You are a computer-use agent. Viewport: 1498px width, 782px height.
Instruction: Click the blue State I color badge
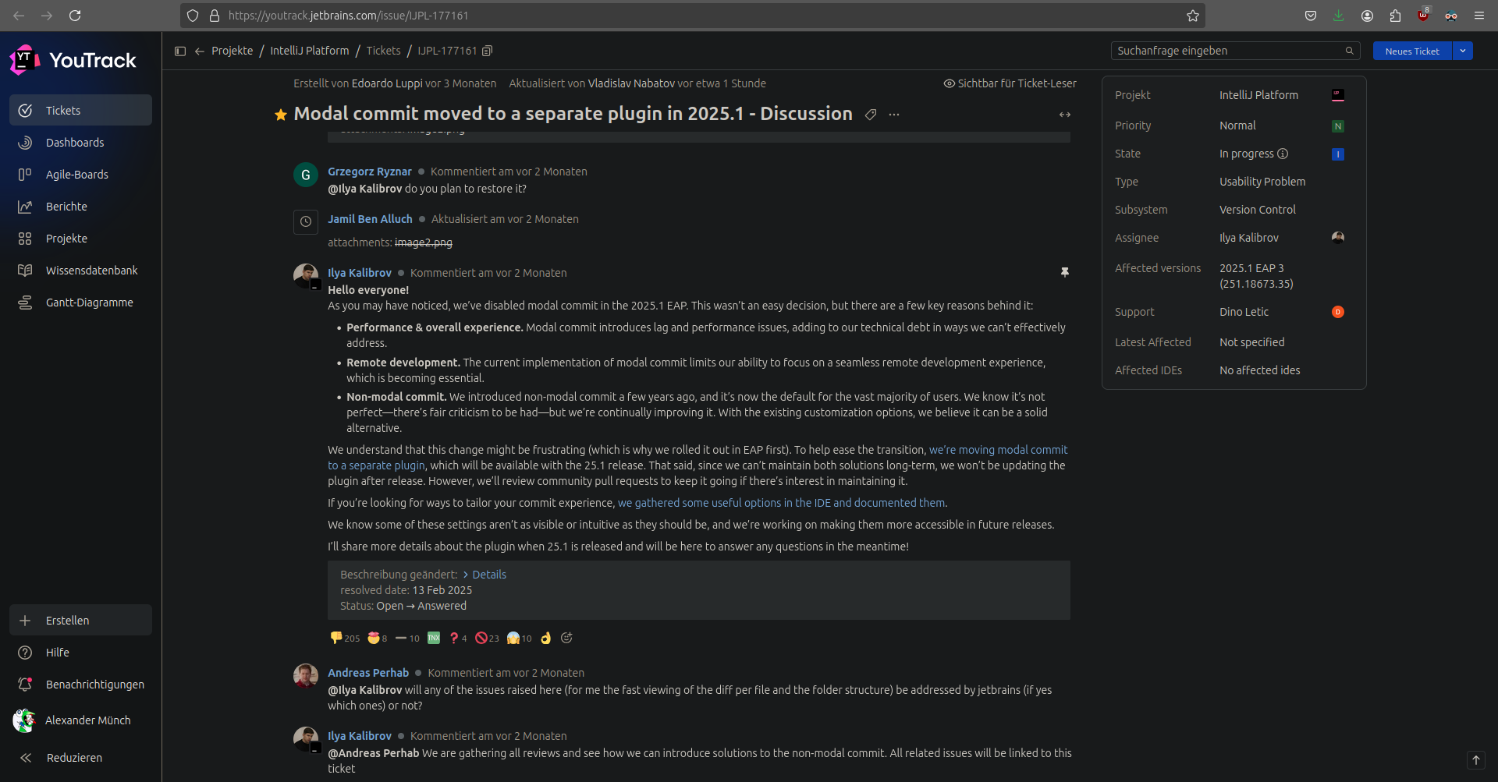(1338, 154)
